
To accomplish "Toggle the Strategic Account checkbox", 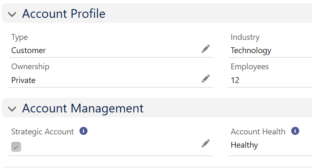I will click(x=16, y=146).
